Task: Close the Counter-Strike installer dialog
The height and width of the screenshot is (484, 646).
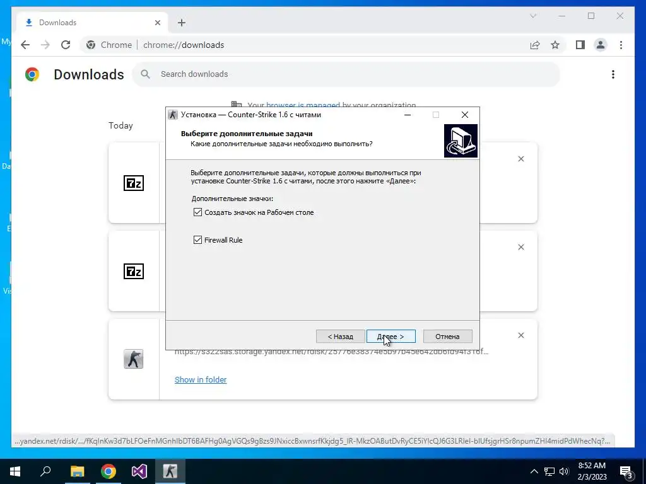Action: coord(465,115)
